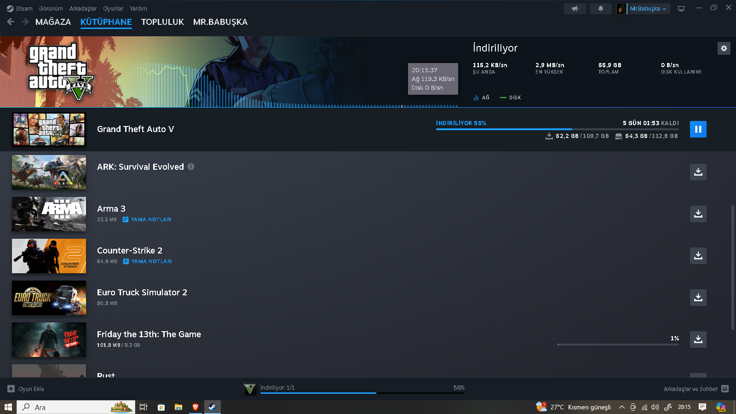Select the Counter-Strike 2 thumbnail
Viewport: 736px width, 414px height.
[x=49, y=256]
